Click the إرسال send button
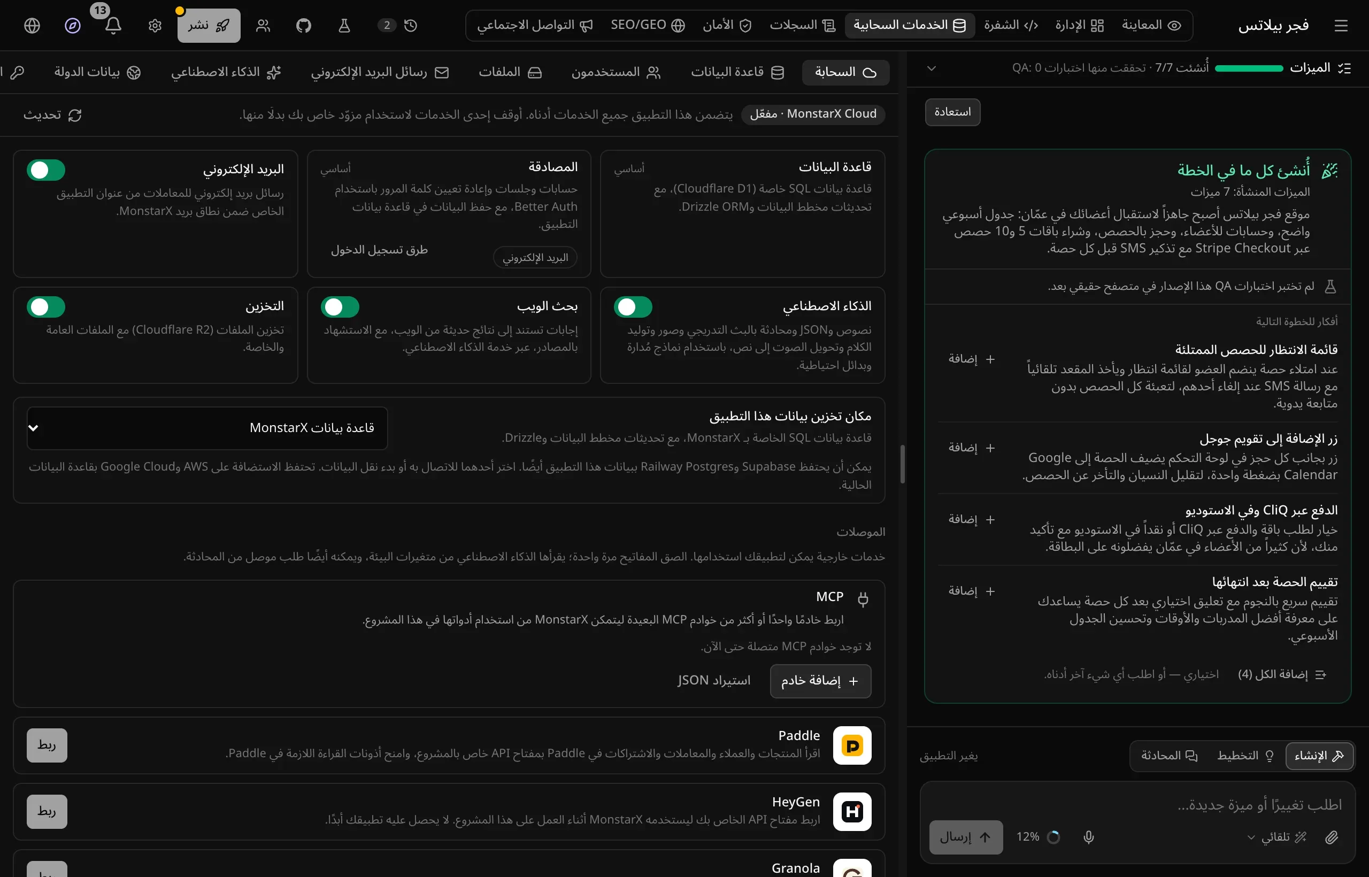Screen dimensions: 1369x877 coord(966,837)
